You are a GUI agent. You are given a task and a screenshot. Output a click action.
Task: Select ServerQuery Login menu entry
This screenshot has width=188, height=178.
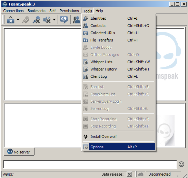pyautogui.click(x=119, y=102)
